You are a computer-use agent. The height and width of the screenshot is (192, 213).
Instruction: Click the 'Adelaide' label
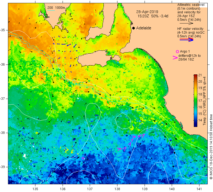coord(144,28)
